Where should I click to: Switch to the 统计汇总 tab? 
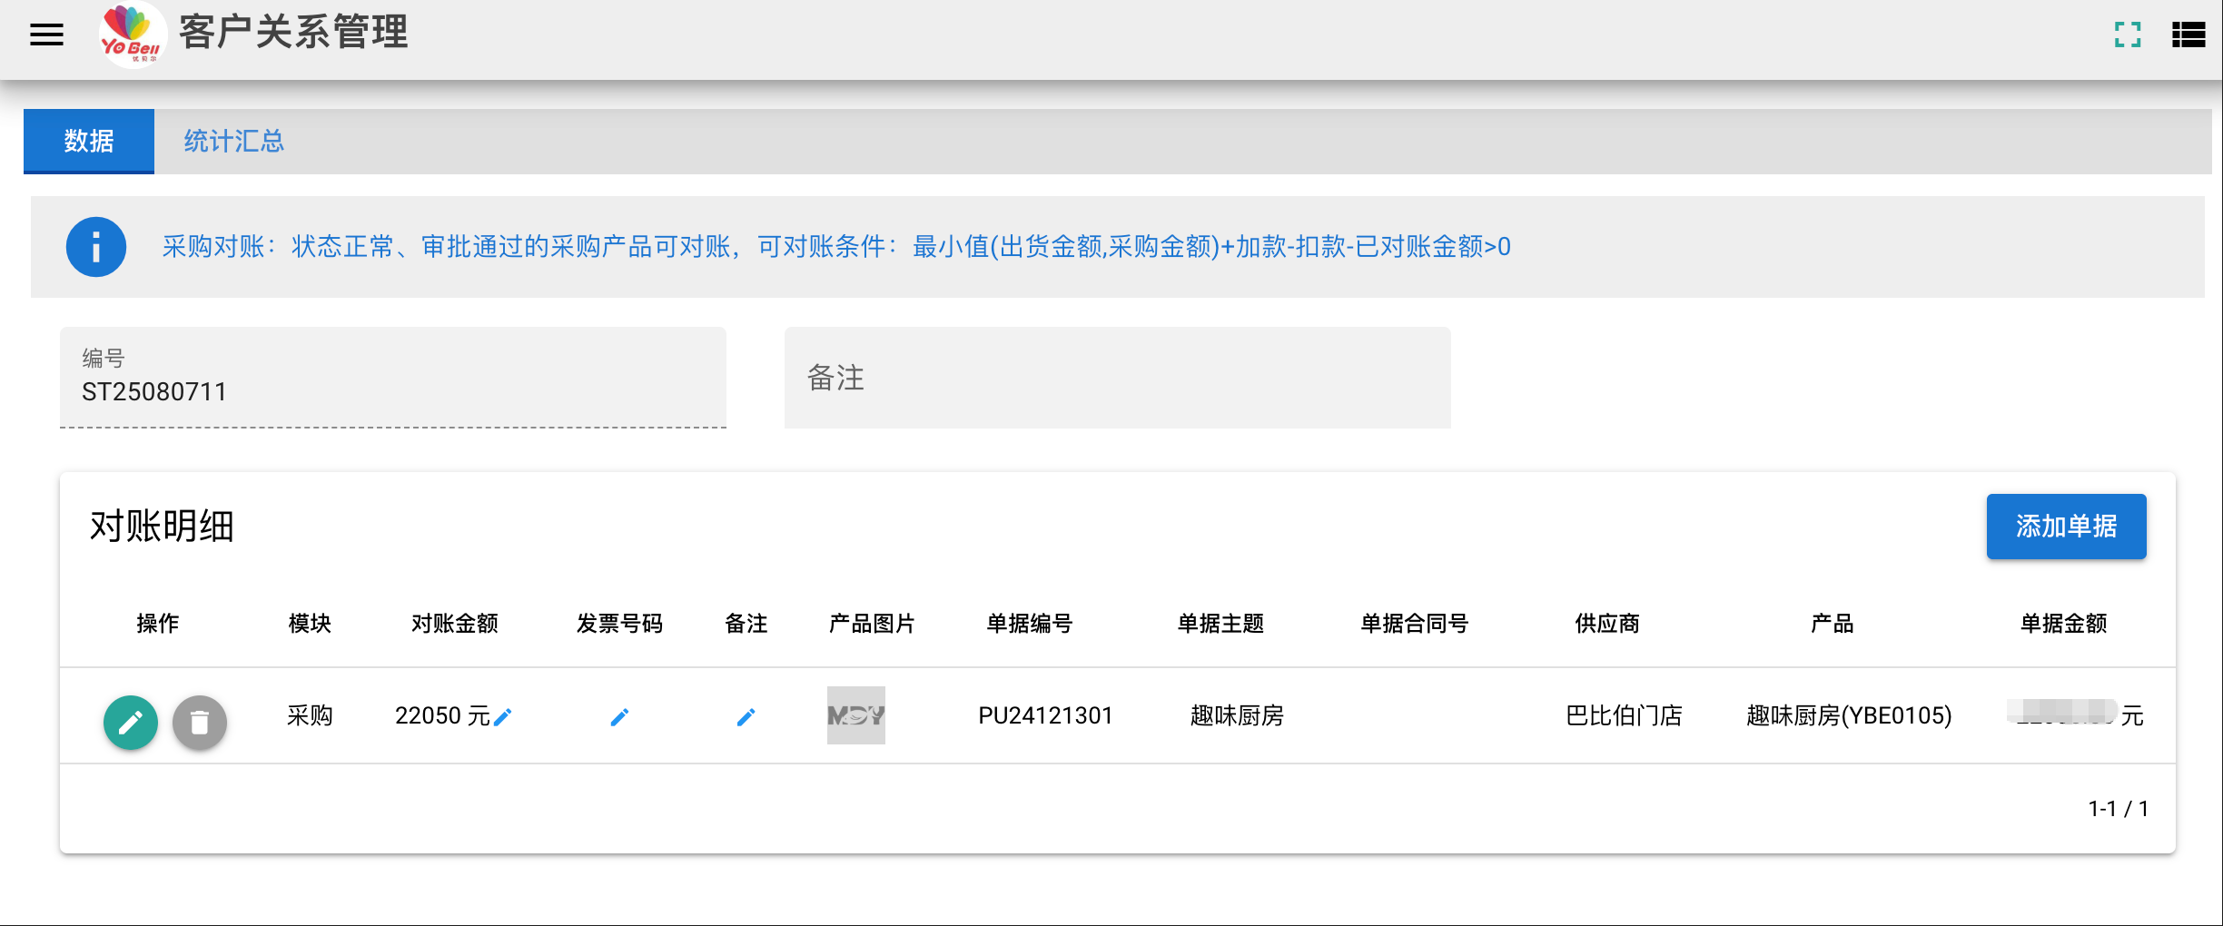[x=234, y=141]
